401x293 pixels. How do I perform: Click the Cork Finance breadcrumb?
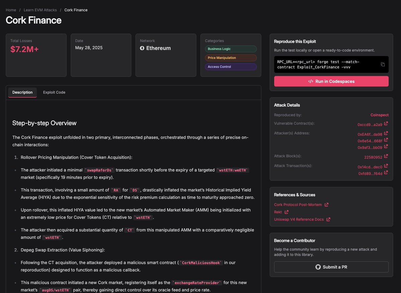[76, 10]
